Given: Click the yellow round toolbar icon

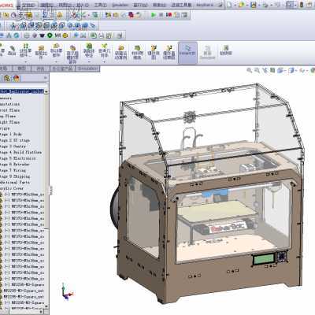Looking at the screenshot, I should (65, 35).
